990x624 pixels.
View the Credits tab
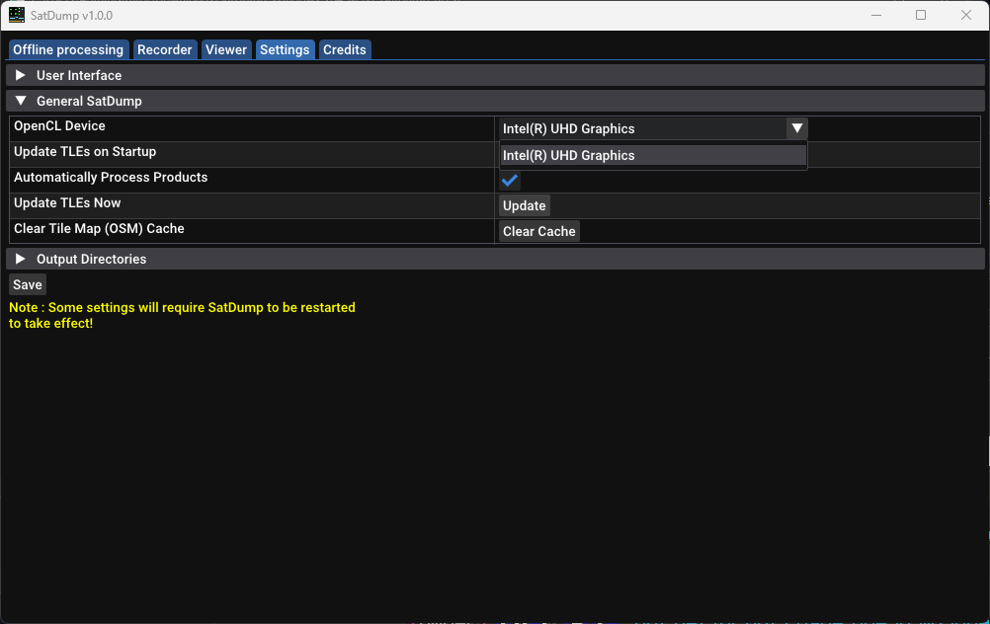tap(345, 49)
